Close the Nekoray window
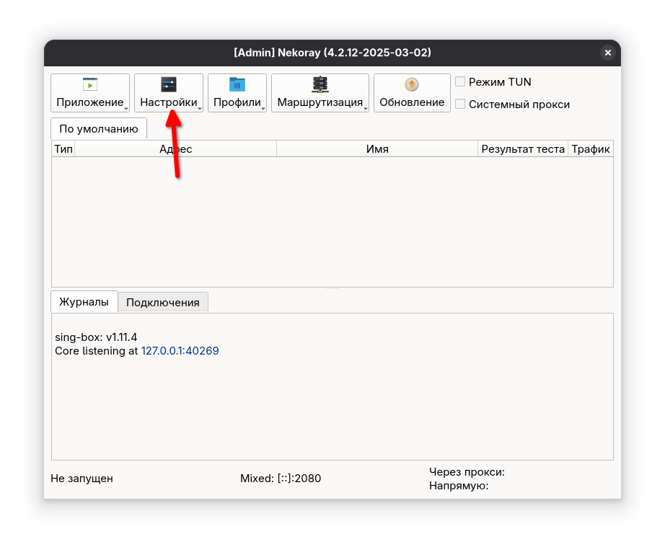The height and width of the screenshot is (547, 665). pyautogui.click(x=608, y=53)
